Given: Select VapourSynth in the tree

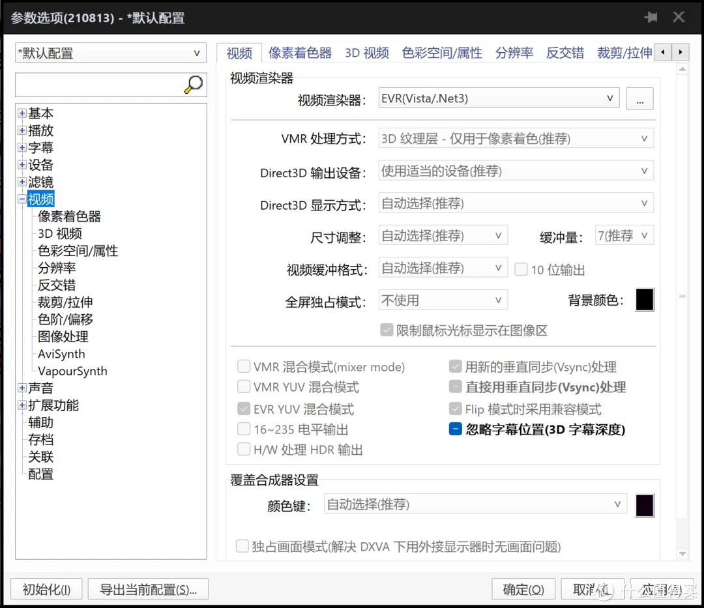Looking at the screenshot, I should click(72, 371).
